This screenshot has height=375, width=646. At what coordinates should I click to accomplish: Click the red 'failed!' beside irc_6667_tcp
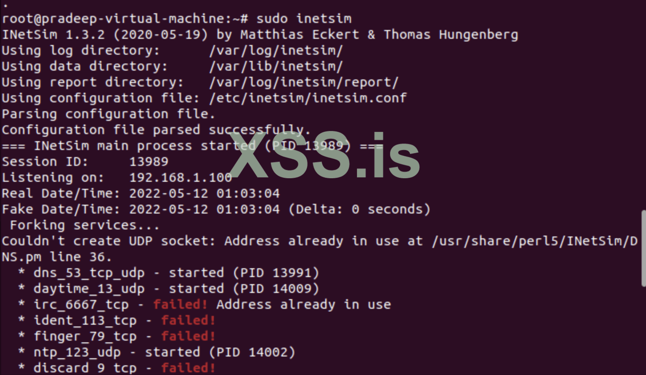(180, 304)
